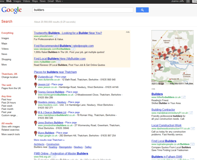Open Place page for Jewson Ltd
The height and width of the screenshot is (160, 197).
pos(57,84)
